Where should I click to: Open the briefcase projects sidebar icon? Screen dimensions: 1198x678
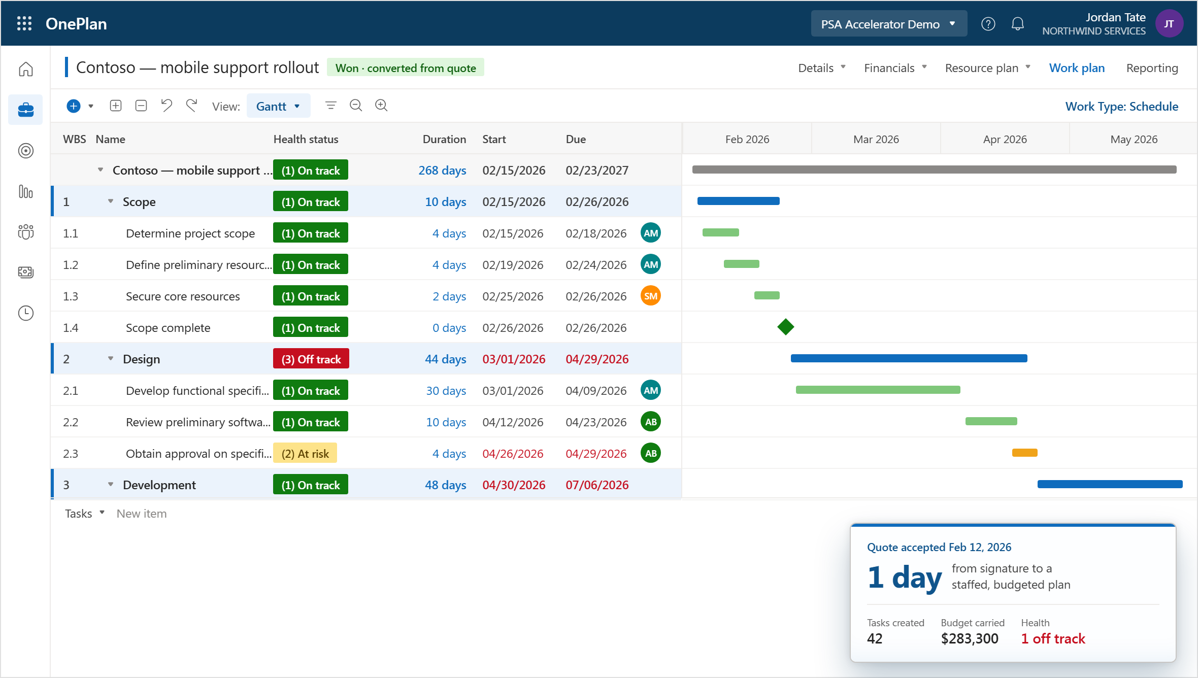click(x=26, y=110)
